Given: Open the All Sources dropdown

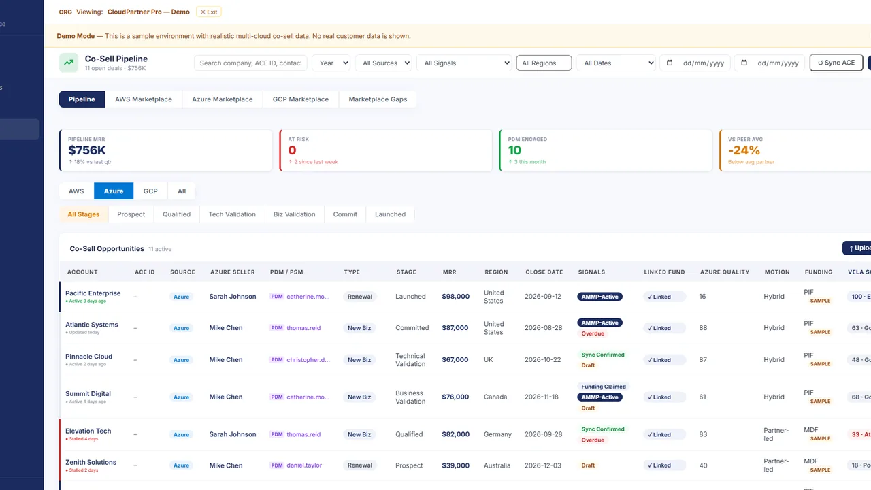Looking at the screenshot, I should click(x=384, y=63).
